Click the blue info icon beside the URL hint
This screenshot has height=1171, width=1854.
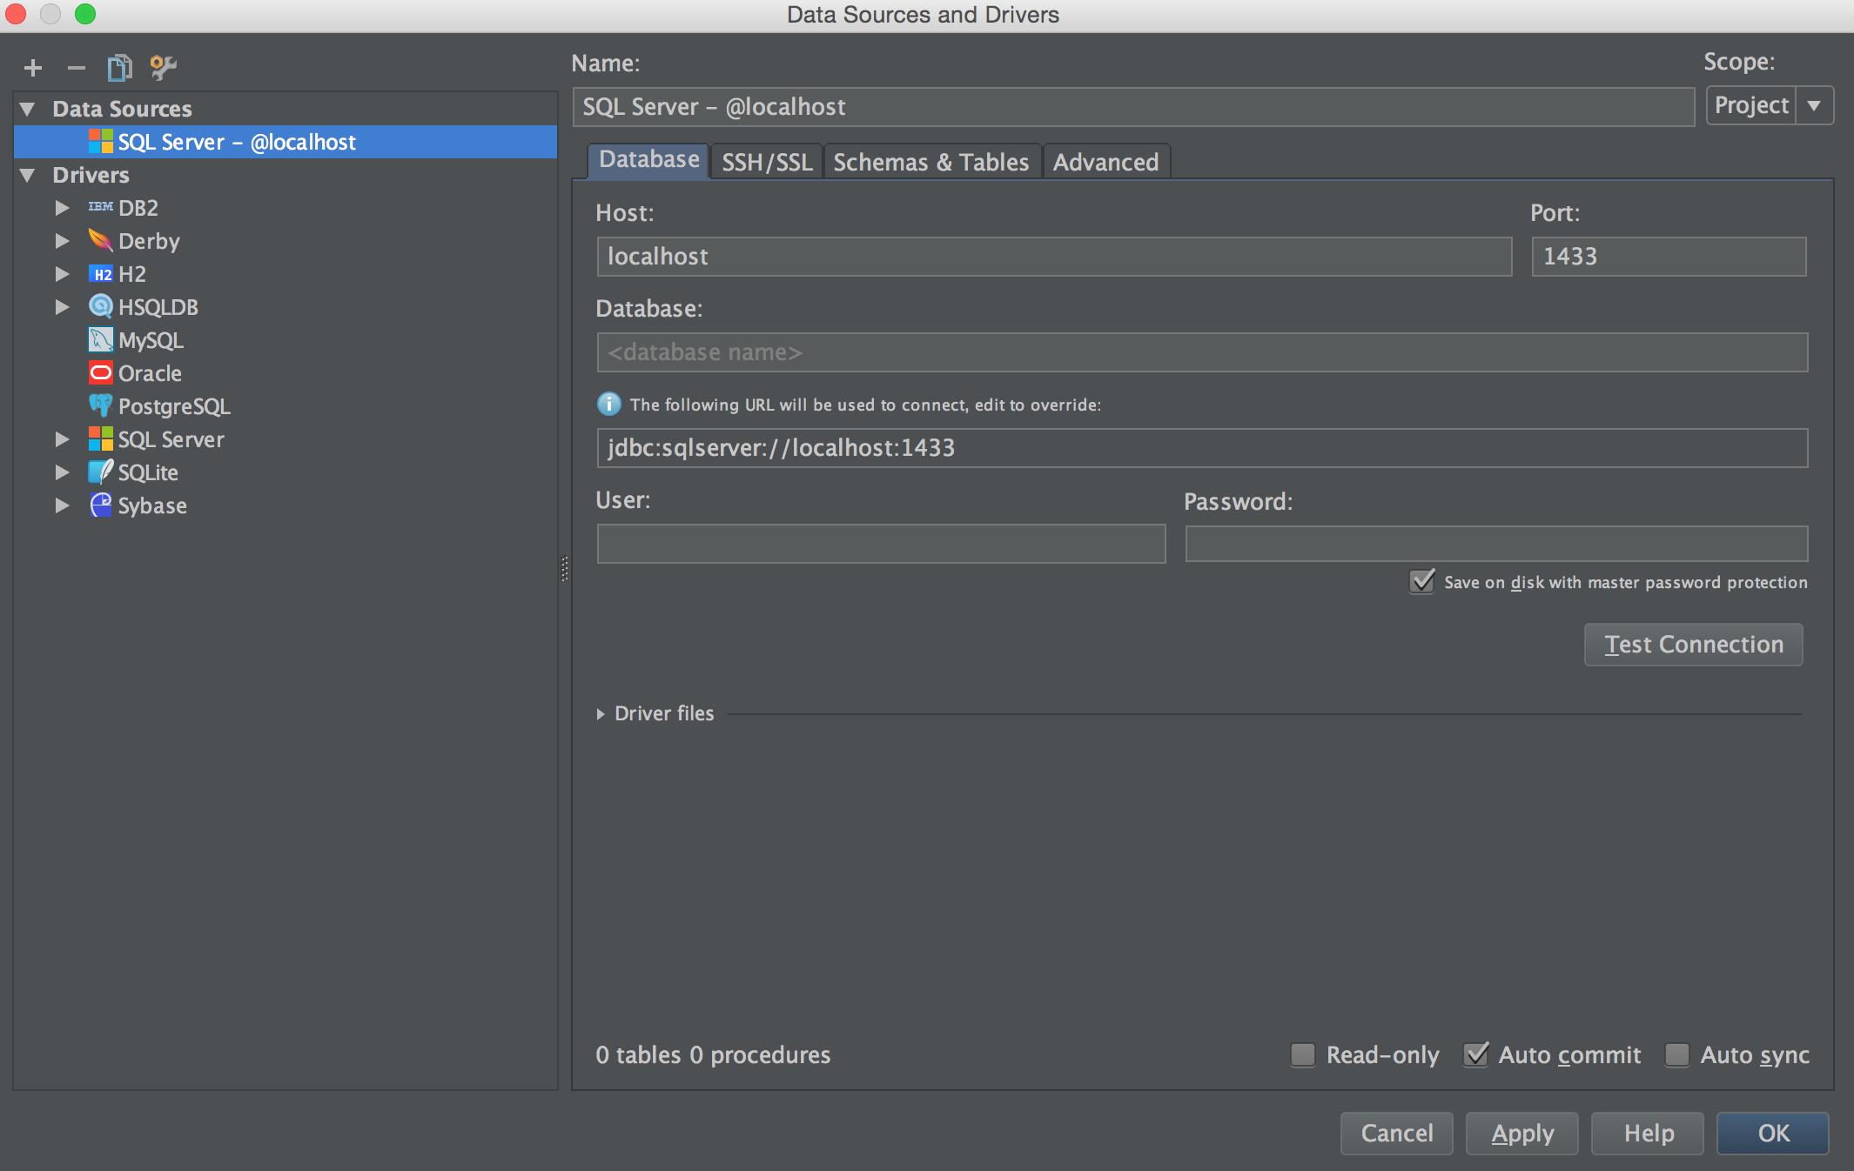pyautogui.click(x=608, y=404)
